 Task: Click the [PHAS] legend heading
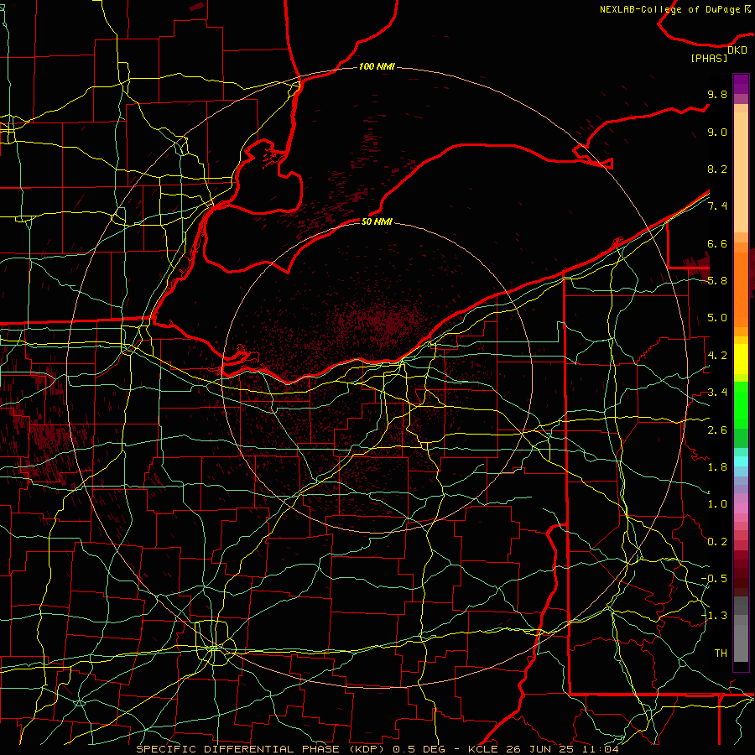tap(709, 58)
